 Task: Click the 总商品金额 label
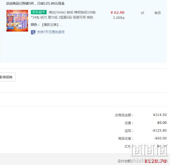[124, 115]
